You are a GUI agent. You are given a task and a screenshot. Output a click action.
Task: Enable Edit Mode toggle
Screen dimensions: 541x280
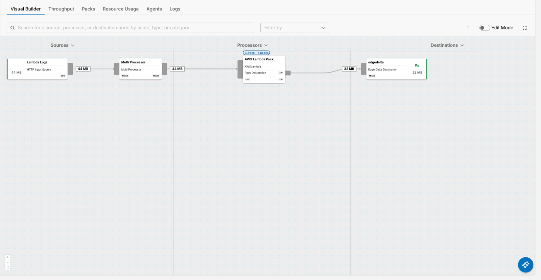[484, 28]
